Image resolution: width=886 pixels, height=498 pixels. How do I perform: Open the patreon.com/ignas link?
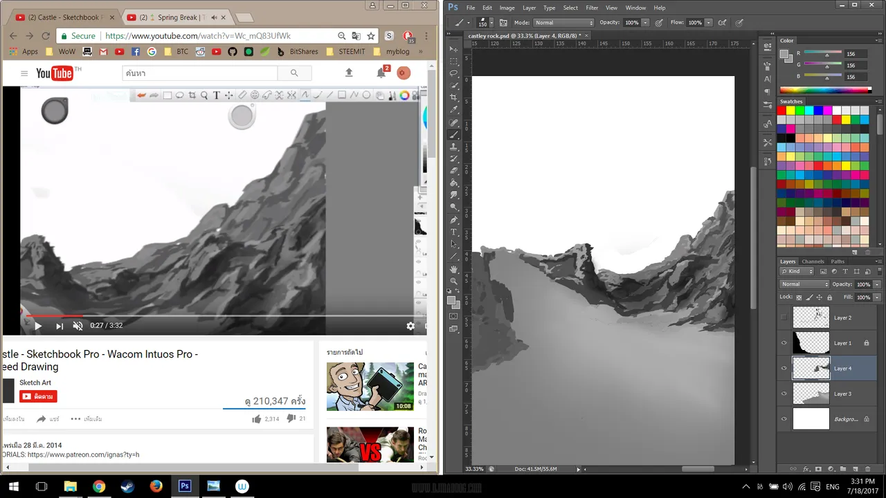[x=83, y=454]
